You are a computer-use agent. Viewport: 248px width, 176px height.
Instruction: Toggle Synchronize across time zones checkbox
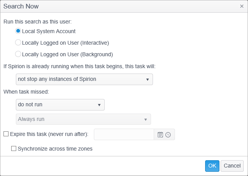click(x=14, y=148)
